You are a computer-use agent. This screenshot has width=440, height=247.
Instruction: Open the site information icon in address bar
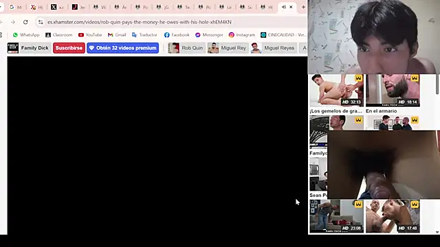click(x=41, y=22)
